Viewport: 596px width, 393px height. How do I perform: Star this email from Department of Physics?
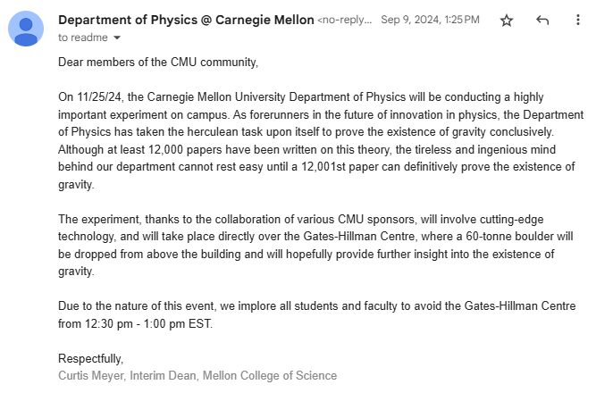pyautogui.click(x=507, y=20)
